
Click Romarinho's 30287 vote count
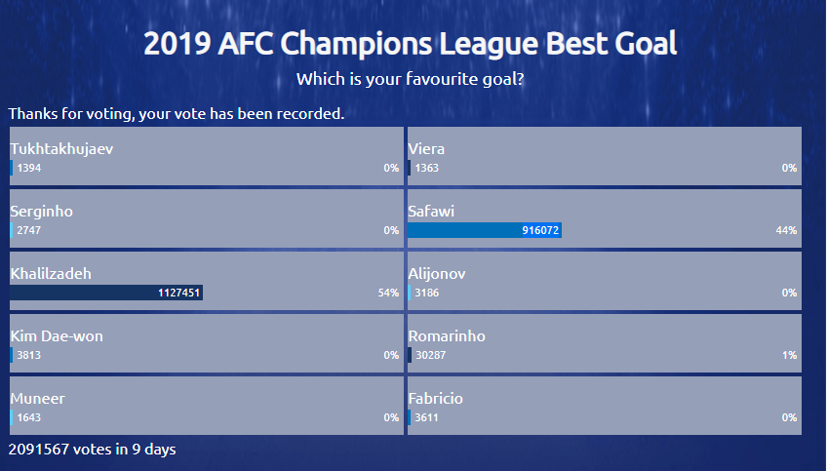coord(431,356)
